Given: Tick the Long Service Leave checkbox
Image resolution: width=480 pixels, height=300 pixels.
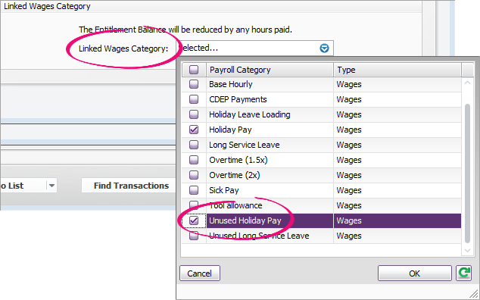Looking at the screenshot, I should click(x=194, y=145).
